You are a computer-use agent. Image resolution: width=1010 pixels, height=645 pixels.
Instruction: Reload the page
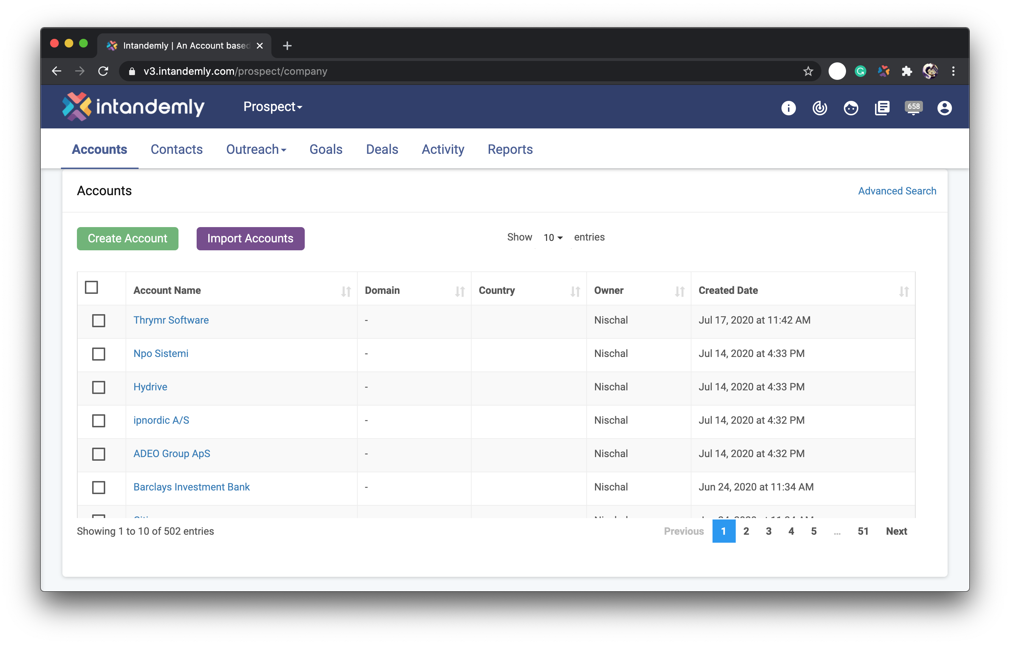[103, 71]
